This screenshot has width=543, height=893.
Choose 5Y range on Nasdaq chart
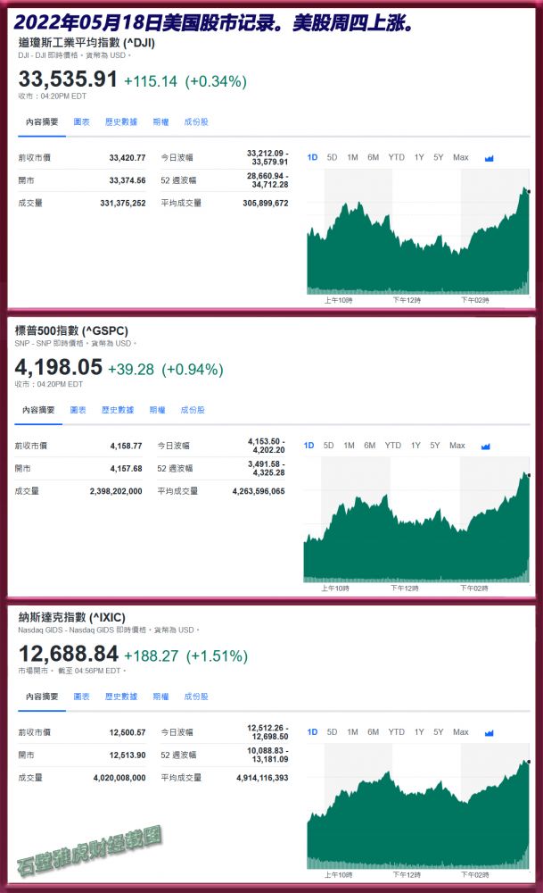[438, 732]
